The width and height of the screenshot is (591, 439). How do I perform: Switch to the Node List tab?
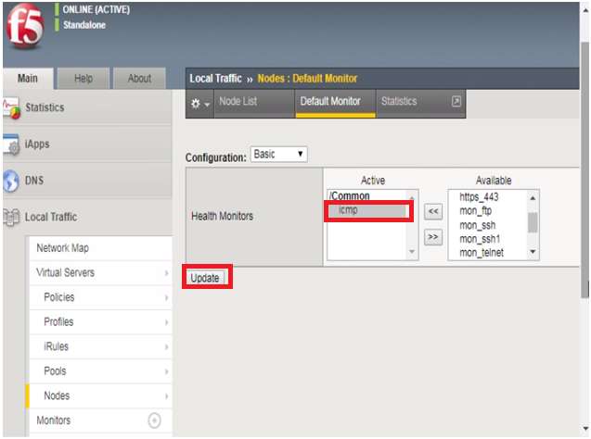(x=237, y=102)
